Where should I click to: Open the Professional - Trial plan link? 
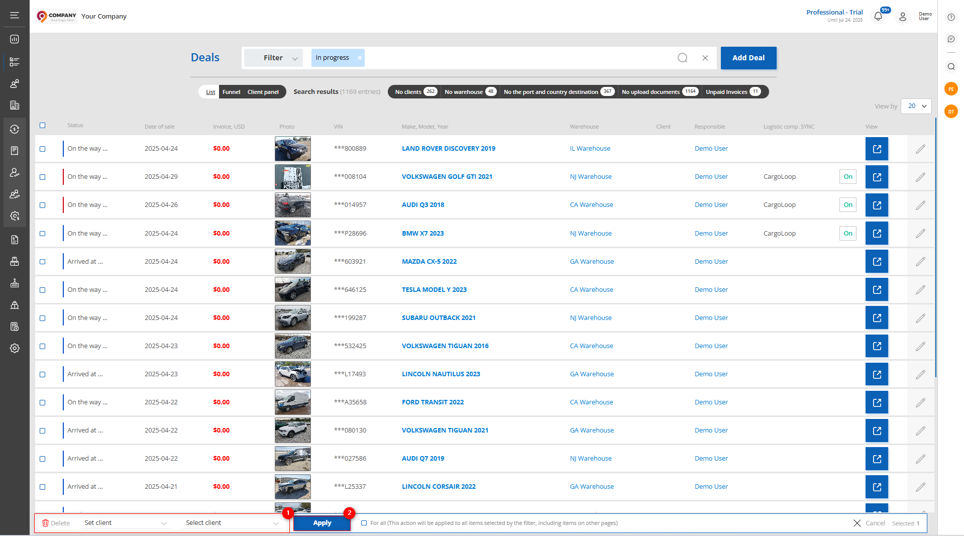click(834, 13)
